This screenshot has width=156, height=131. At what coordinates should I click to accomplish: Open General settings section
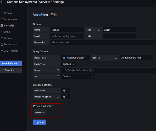coord(7,13)
